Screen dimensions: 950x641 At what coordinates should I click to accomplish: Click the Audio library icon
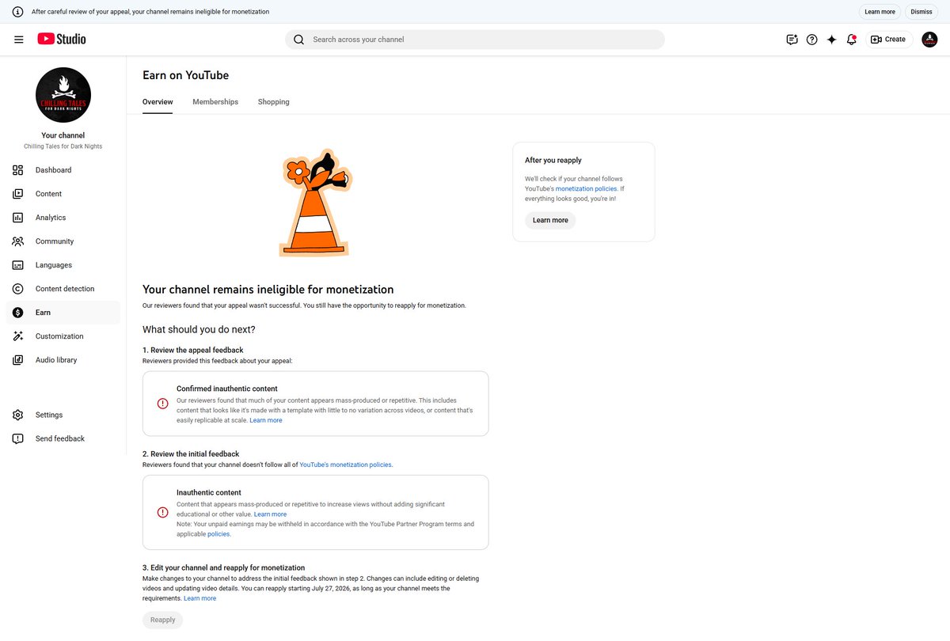pos(18,360)
